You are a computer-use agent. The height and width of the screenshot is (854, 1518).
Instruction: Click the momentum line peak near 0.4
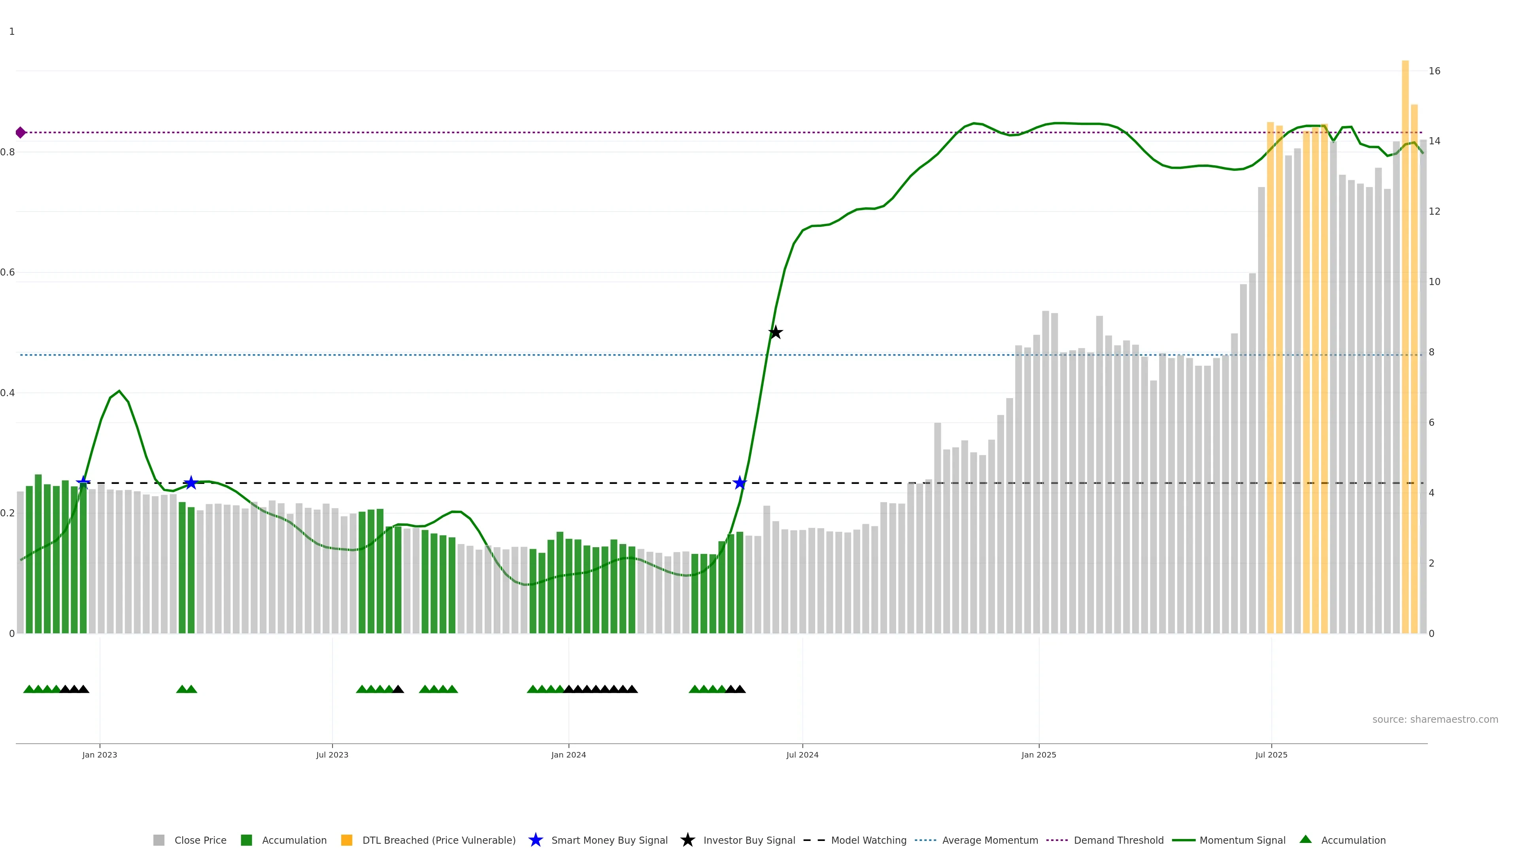coord(119,391)
